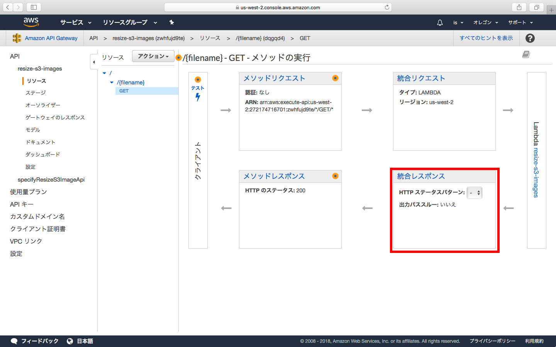This screenshot has height=347, width=556.
Task: Open the メソッドリクエスト settings link
Action: click(x=274, y=78)
